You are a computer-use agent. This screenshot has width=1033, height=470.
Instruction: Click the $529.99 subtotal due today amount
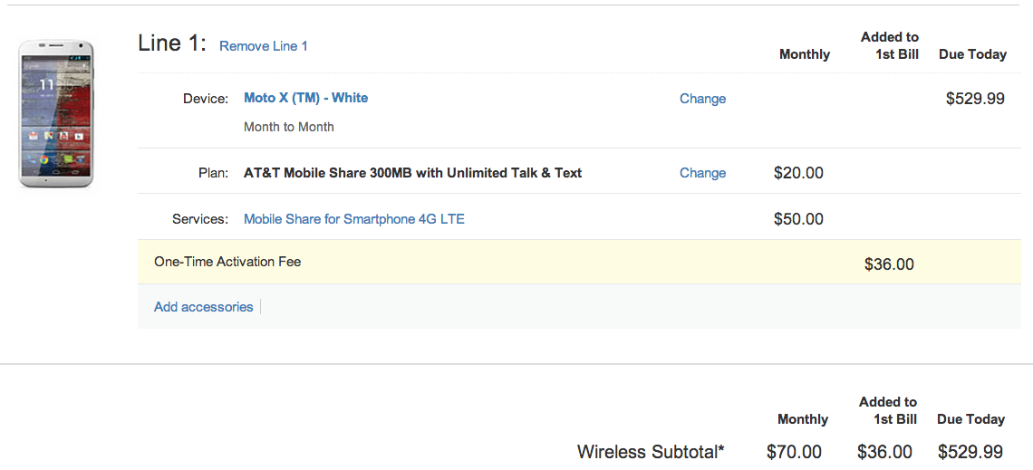(970, 452)
